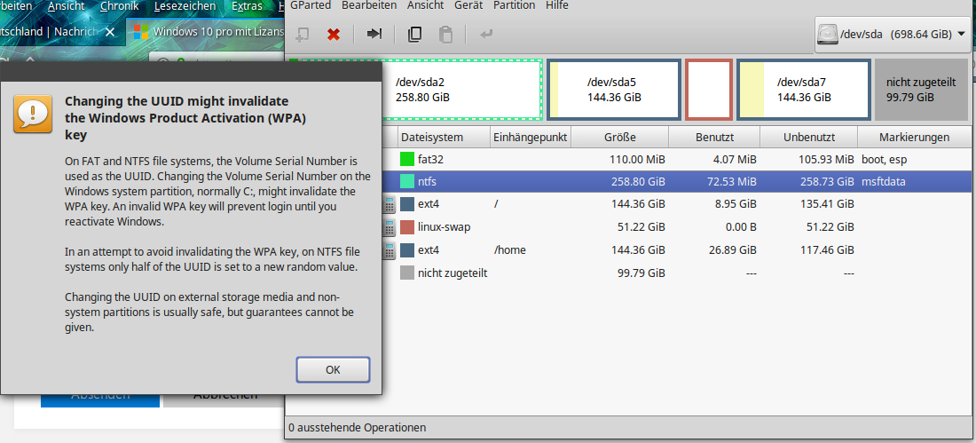Sort by the Dateisystem column header
Image resolution: width=976 pixels, height=443 pixels.
point(445,137)
